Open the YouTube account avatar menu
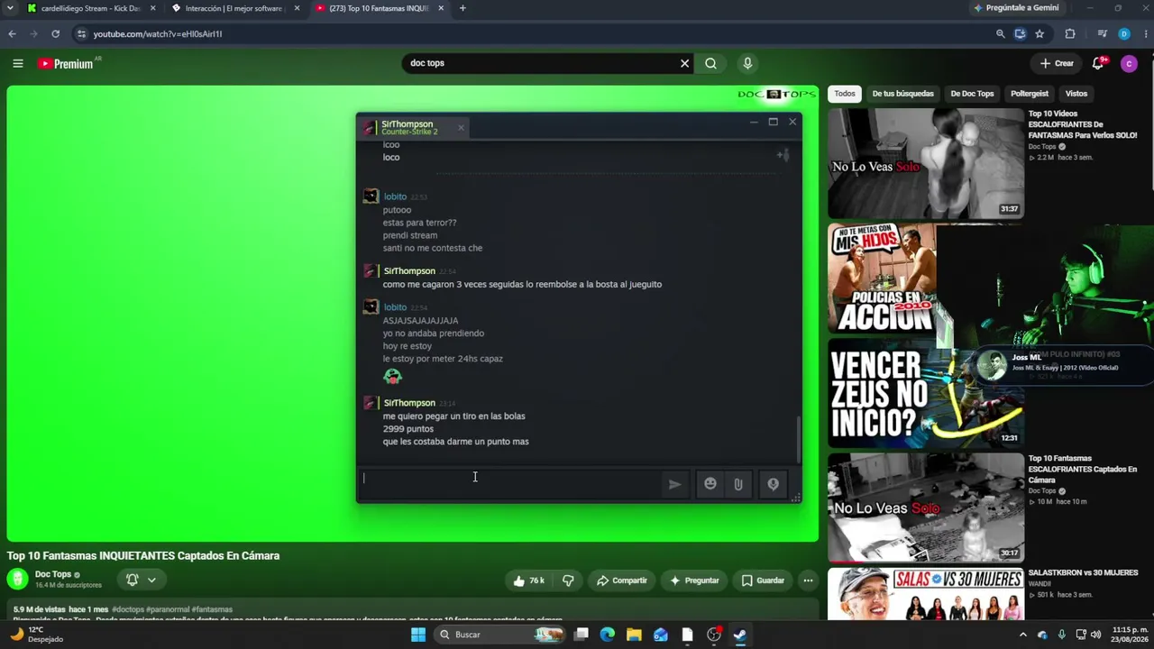 point(1129,63)
